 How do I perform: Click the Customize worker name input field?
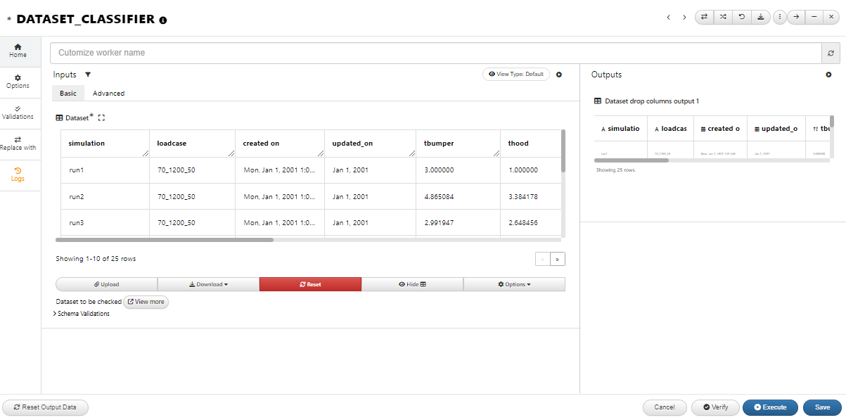pyautogui.click(x=436, y=53)
